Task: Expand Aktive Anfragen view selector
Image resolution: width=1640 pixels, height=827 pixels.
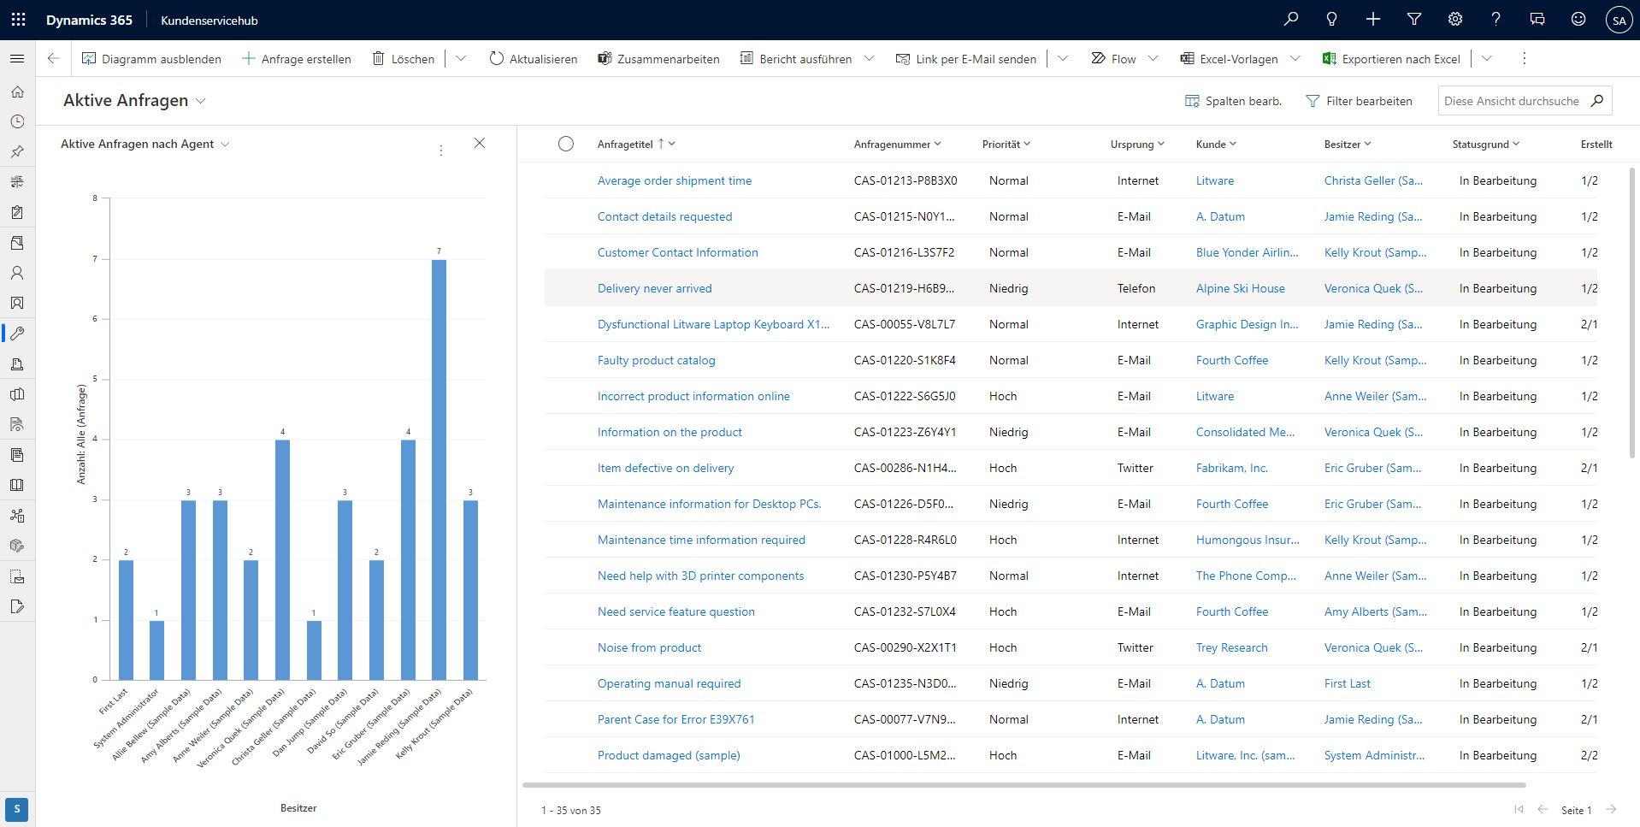Action: pyautogui.click(x=201, y=101)
